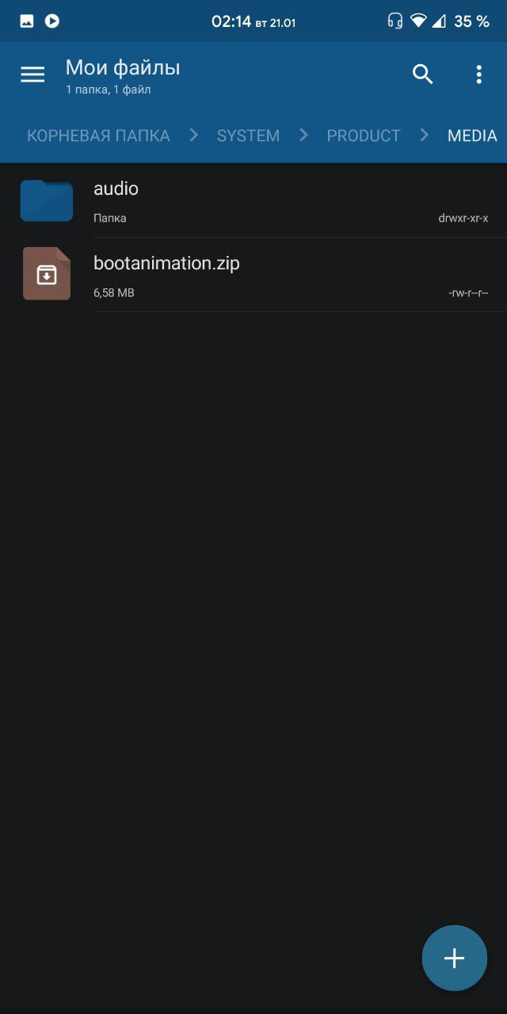This screenshot has height=1014, width=507.
Task: Open the hamburger navigation menu
Action: coord(32,74)
